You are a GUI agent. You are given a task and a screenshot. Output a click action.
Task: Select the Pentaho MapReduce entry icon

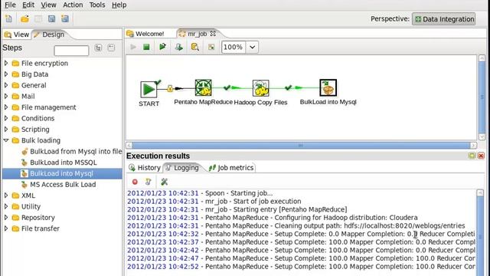[x=204, y=87]
